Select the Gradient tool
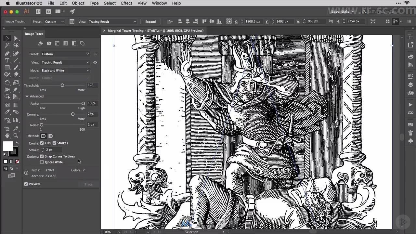 [x=16, y=105]
